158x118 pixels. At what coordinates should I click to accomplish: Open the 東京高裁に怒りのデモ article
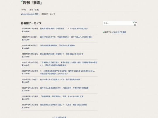(62, 54)
